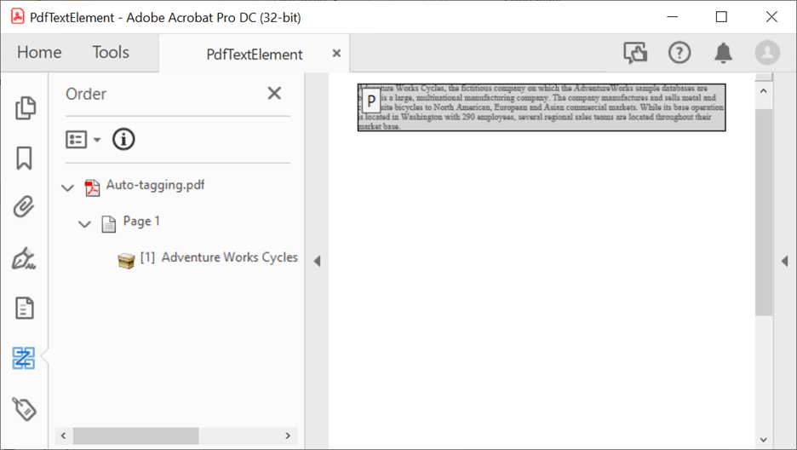Screen dimensions: 797x450
Task: Open the Help question mark menu
Action: pos(679,53)
